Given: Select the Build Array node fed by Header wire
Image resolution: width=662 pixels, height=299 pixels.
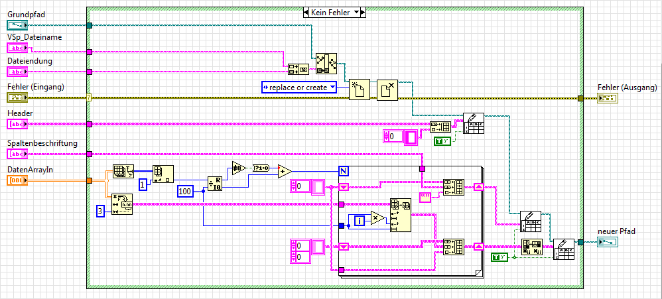Looking at the screenshot, I should [x=440, y=127].
